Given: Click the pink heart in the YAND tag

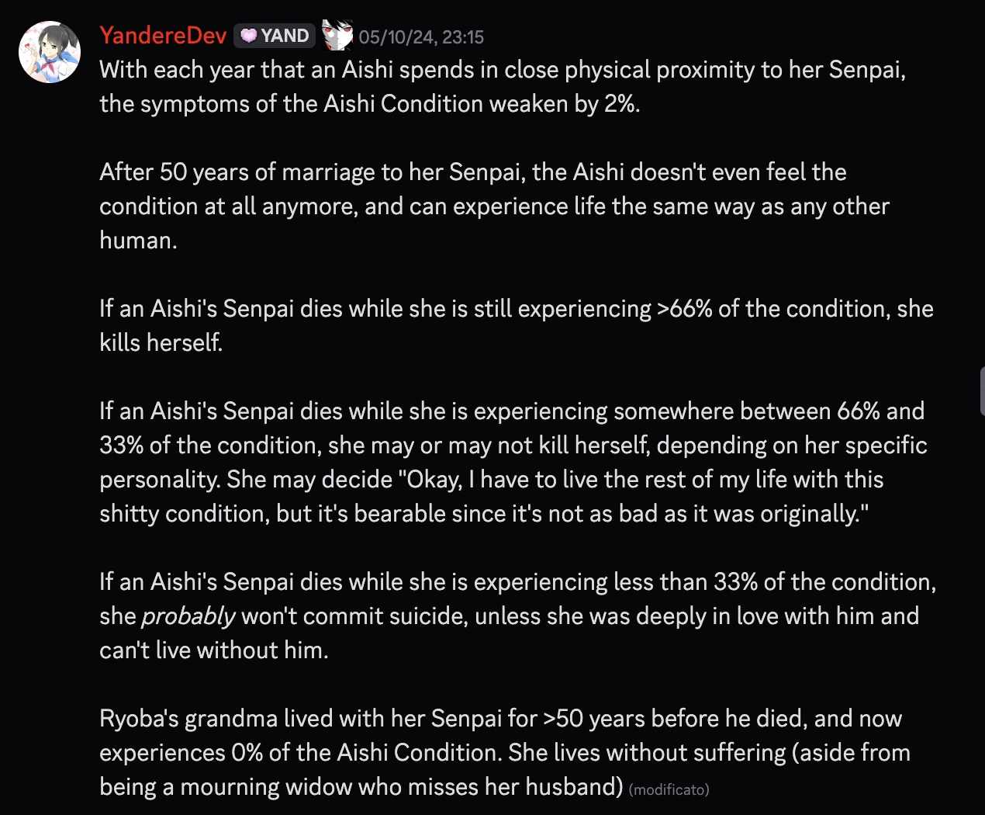Looking at the screenshot, I should 248,36.
